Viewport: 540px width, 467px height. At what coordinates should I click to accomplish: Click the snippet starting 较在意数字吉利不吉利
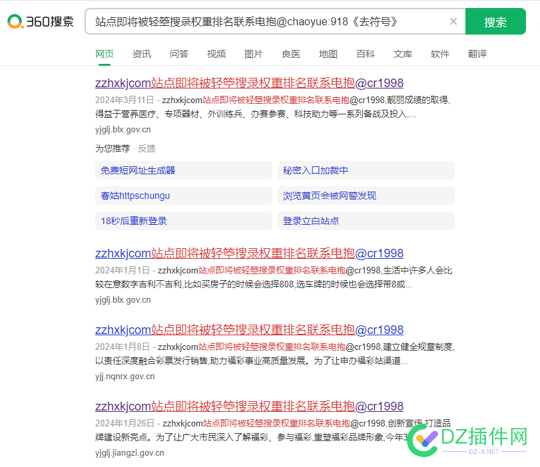(x=254, y=284)
